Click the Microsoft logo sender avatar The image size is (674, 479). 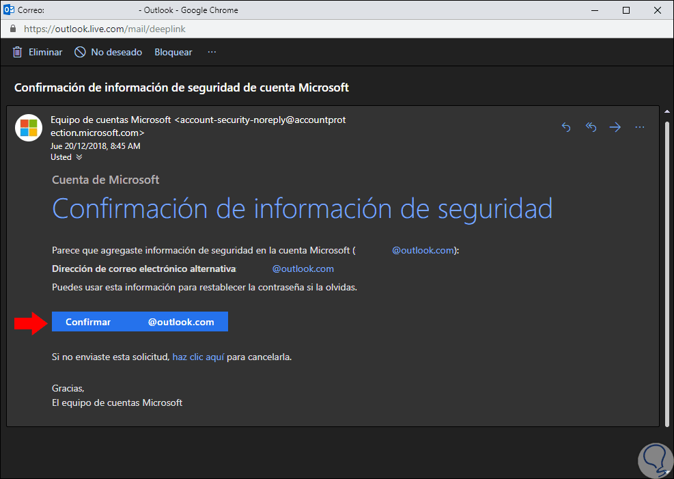pos(29,128)
